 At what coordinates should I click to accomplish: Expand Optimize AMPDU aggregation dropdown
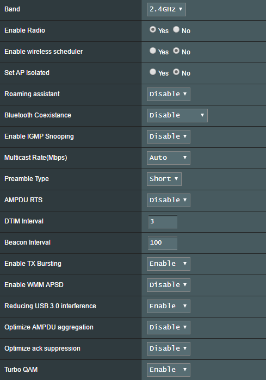pos(169,327)
